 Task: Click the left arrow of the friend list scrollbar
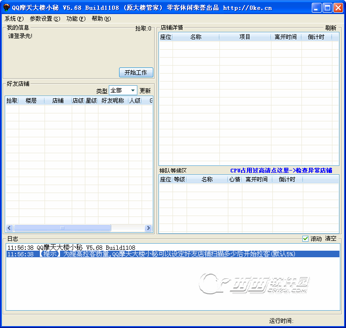tap(9, 228)
